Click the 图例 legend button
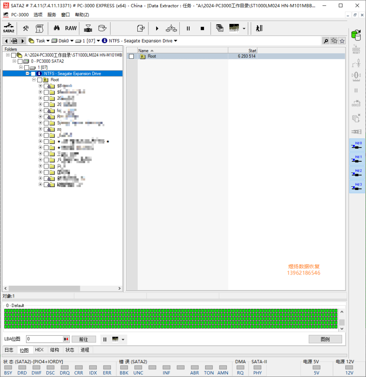This screenshot has height=377, width=366. point(325,339)
